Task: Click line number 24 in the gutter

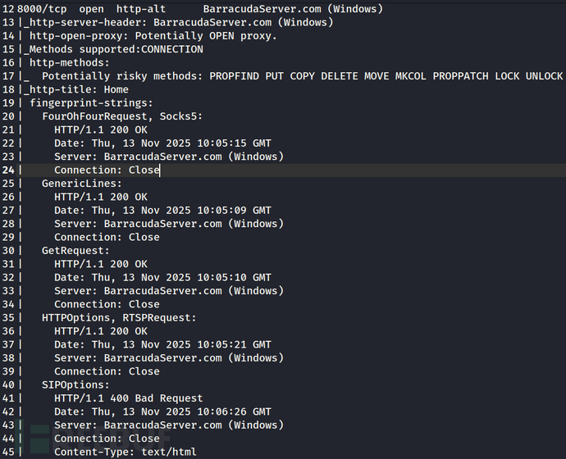Action: point(8,170)
